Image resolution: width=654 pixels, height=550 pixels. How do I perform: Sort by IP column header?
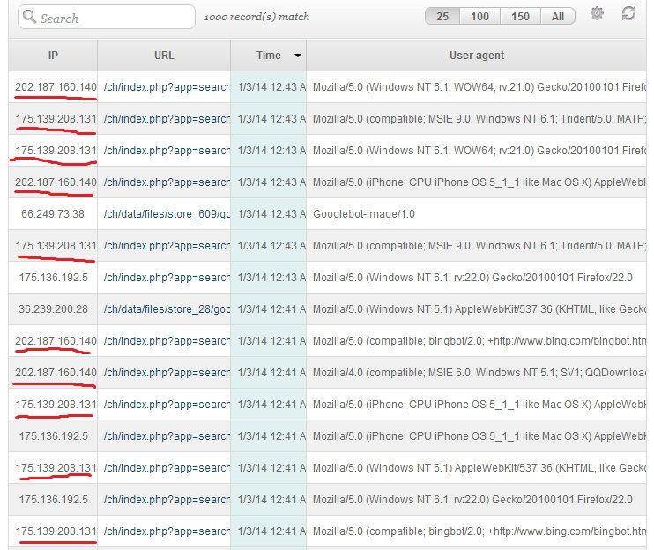tap(53, 56)
